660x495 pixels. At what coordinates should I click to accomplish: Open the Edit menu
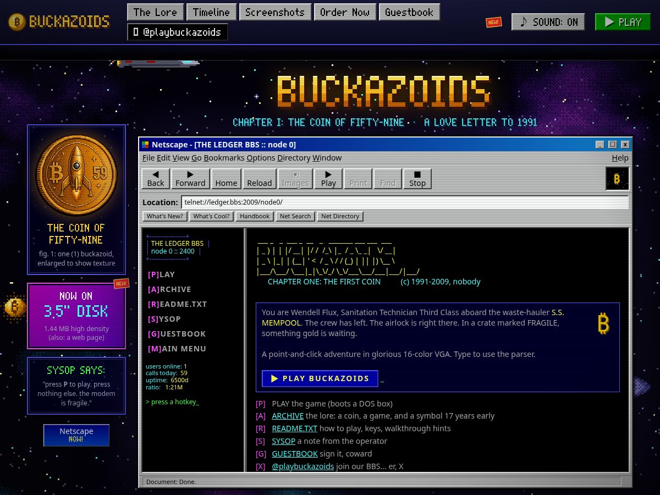click(163, 158)
